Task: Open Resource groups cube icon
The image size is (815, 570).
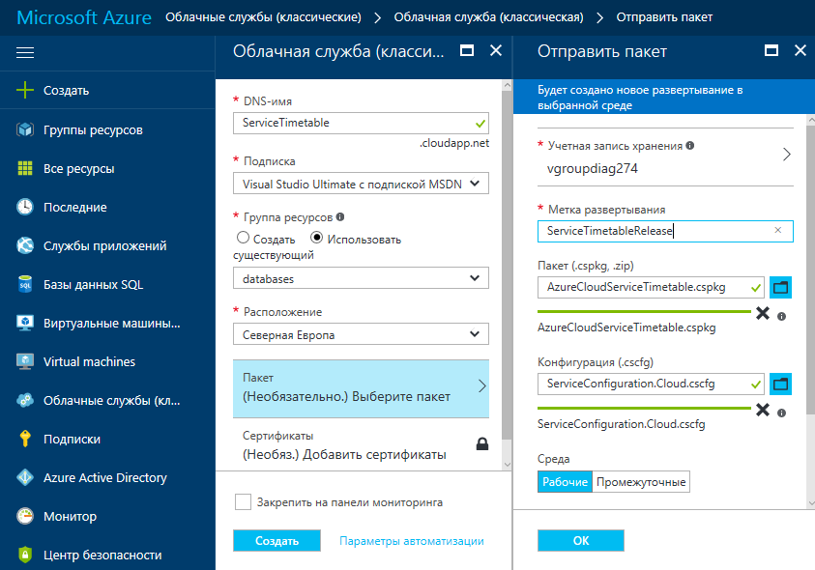Action: [x=25, y=129]
